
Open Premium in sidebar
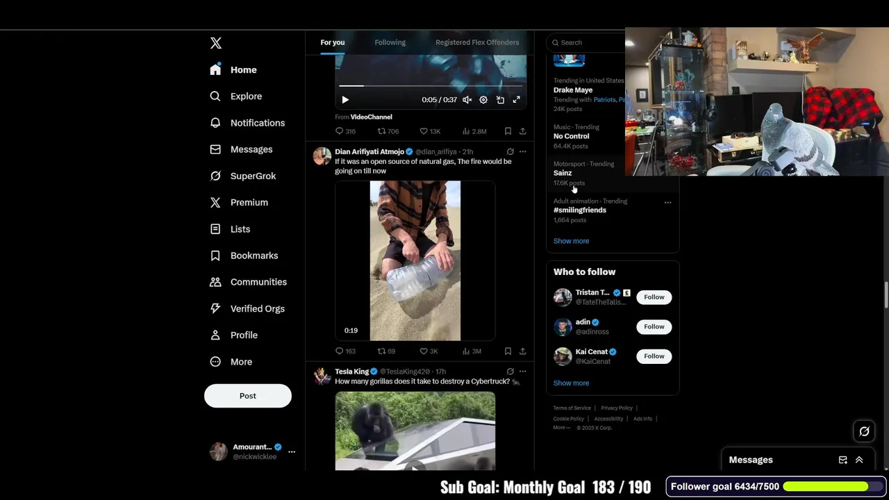tap(240, 203)
